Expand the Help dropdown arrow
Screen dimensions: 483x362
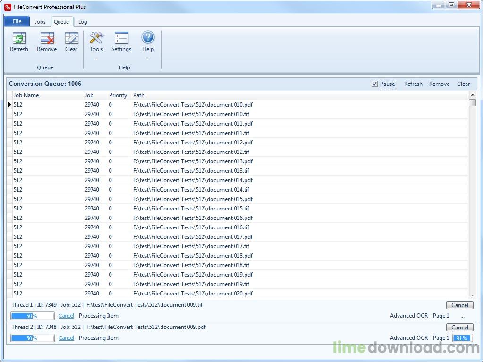point(148,59)
